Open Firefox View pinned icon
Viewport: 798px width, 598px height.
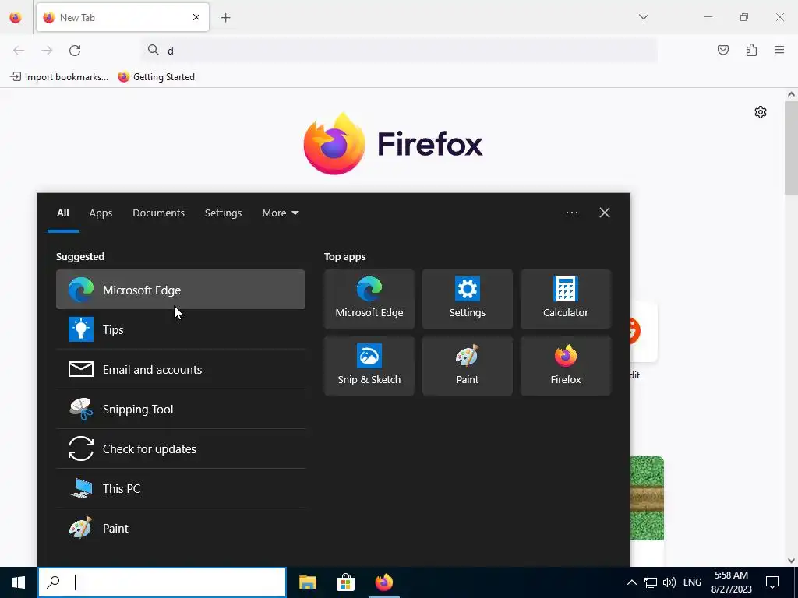(16, 18)
